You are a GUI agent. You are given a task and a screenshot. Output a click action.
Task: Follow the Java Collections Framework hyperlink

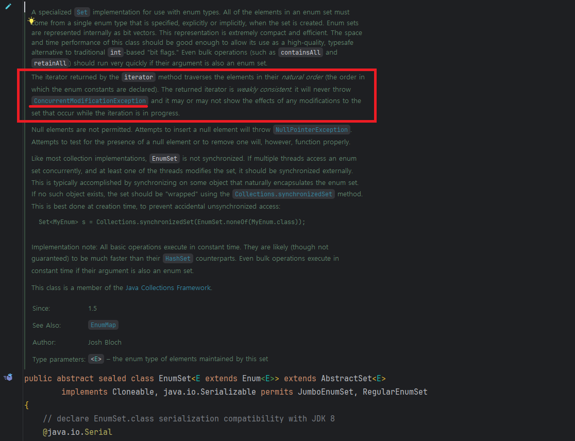168,288
